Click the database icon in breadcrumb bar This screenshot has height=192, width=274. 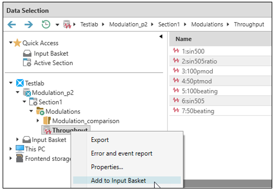(x=67, y=24)
